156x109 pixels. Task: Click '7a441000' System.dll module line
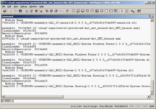point(68,70)
